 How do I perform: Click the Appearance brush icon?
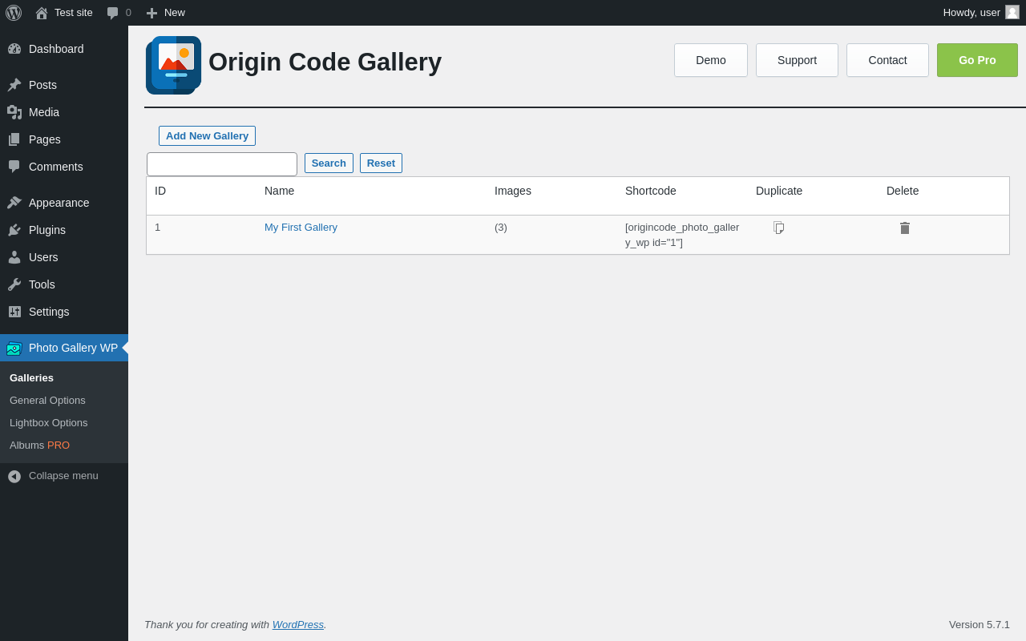14,203
